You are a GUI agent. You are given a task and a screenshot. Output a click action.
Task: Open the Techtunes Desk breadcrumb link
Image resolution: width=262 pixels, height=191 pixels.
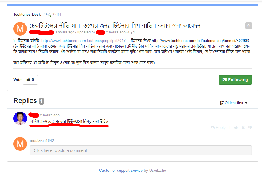tap(27, 15)
